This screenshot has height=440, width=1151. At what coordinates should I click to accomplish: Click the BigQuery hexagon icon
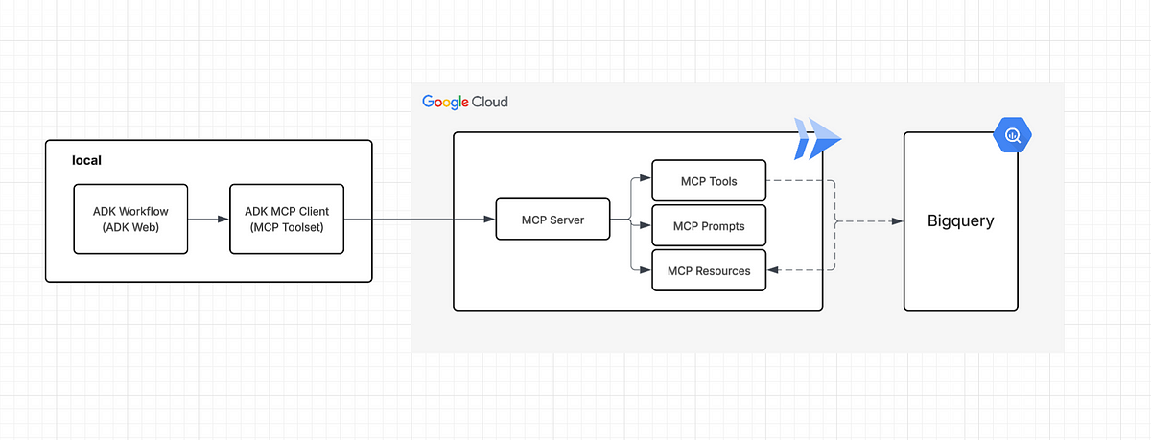click(x=1012, y=135)
